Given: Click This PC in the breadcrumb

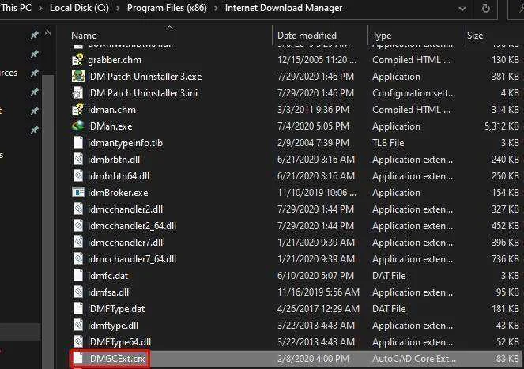Looking at the screenshot, I should click(16, 8).
